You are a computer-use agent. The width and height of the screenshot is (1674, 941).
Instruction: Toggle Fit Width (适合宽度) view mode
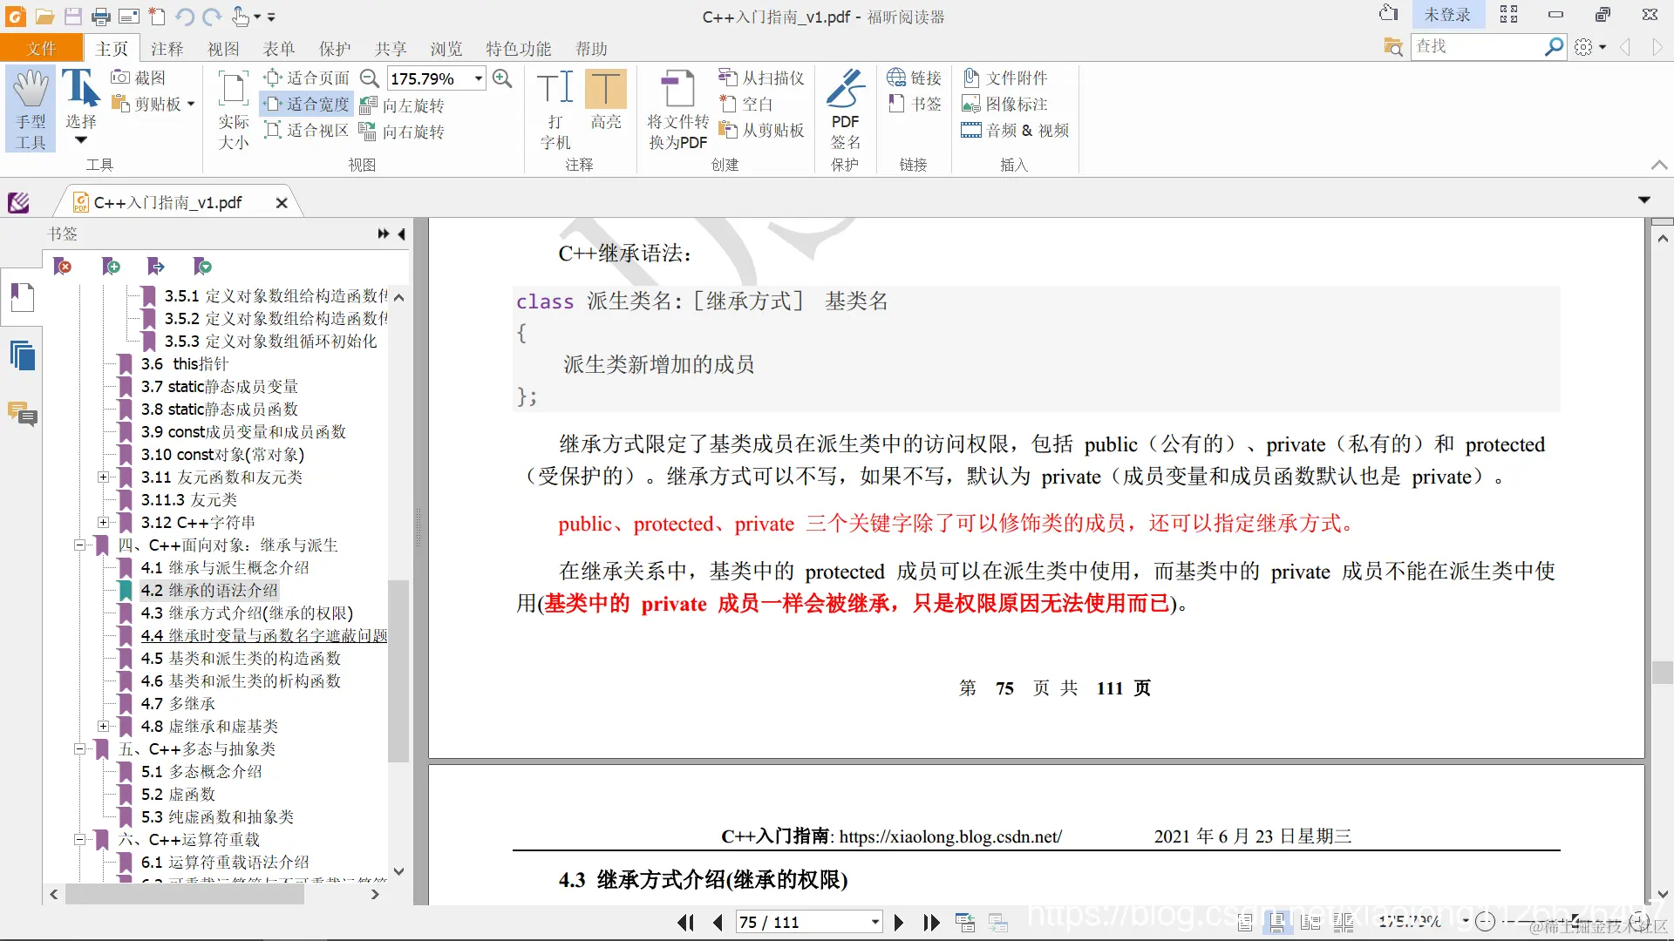click(307, 104)
